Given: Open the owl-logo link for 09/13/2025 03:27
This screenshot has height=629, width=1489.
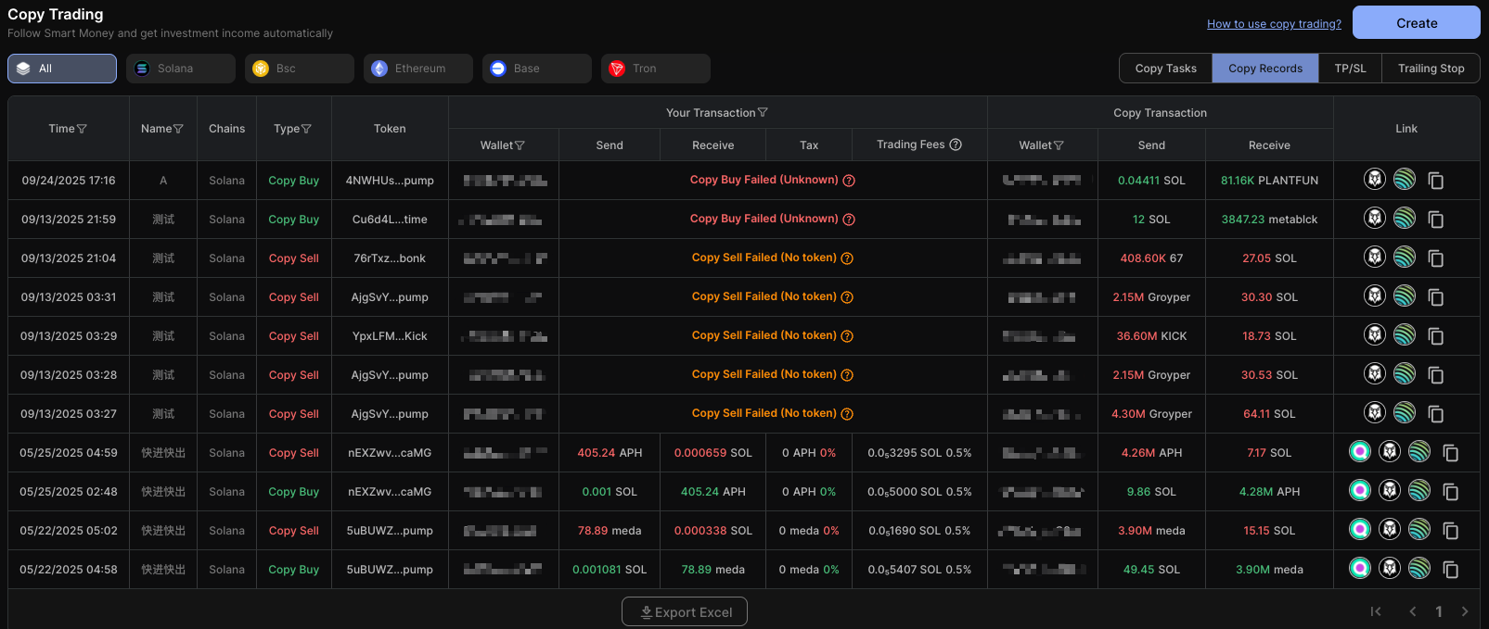Looking at the screenshot, I should (x=1375, y=412).
